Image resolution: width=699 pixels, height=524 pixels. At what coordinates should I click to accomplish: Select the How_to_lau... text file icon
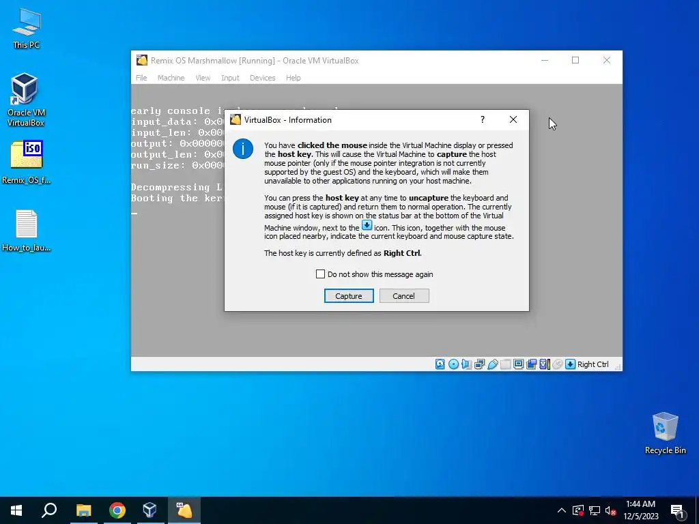[27, 231]
